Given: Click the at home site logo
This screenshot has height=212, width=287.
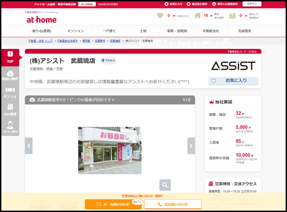Looking at the screenshot, I should point(42,20).
